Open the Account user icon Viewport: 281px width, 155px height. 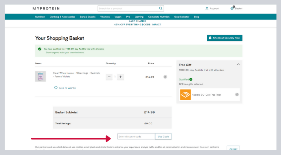coord(207,9)
